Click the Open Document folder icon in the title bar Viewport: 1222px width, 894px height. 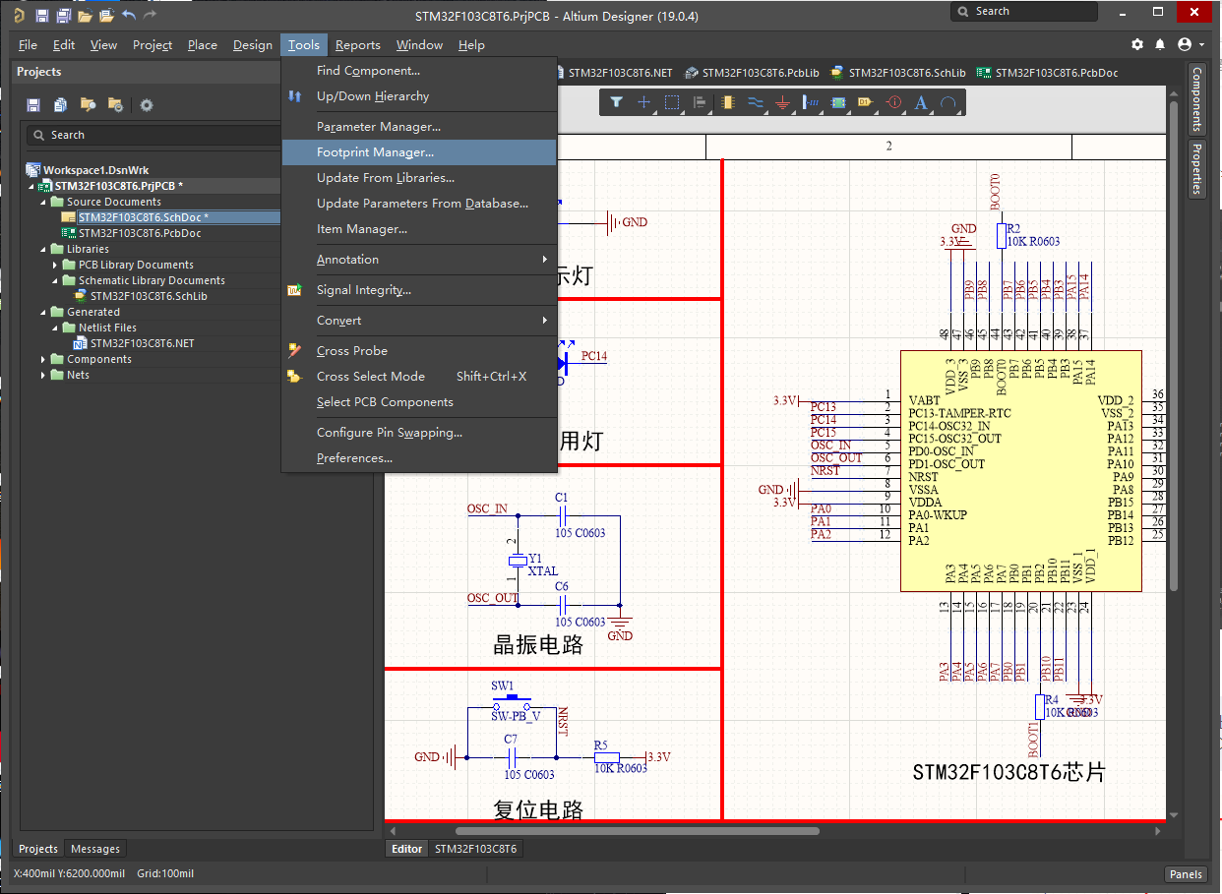(x=86, y=16)
